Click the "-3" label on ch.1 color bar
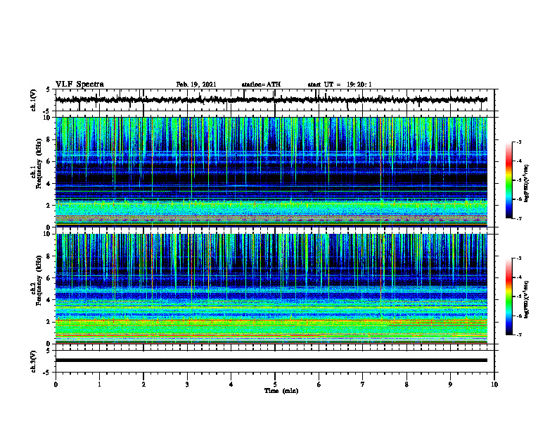 point(518,142)
